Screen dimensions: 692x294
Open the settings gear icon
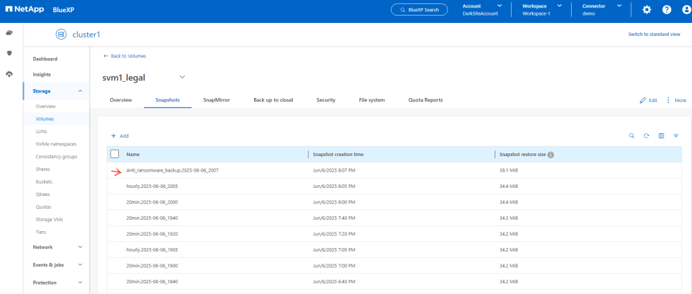pos(646,9)
